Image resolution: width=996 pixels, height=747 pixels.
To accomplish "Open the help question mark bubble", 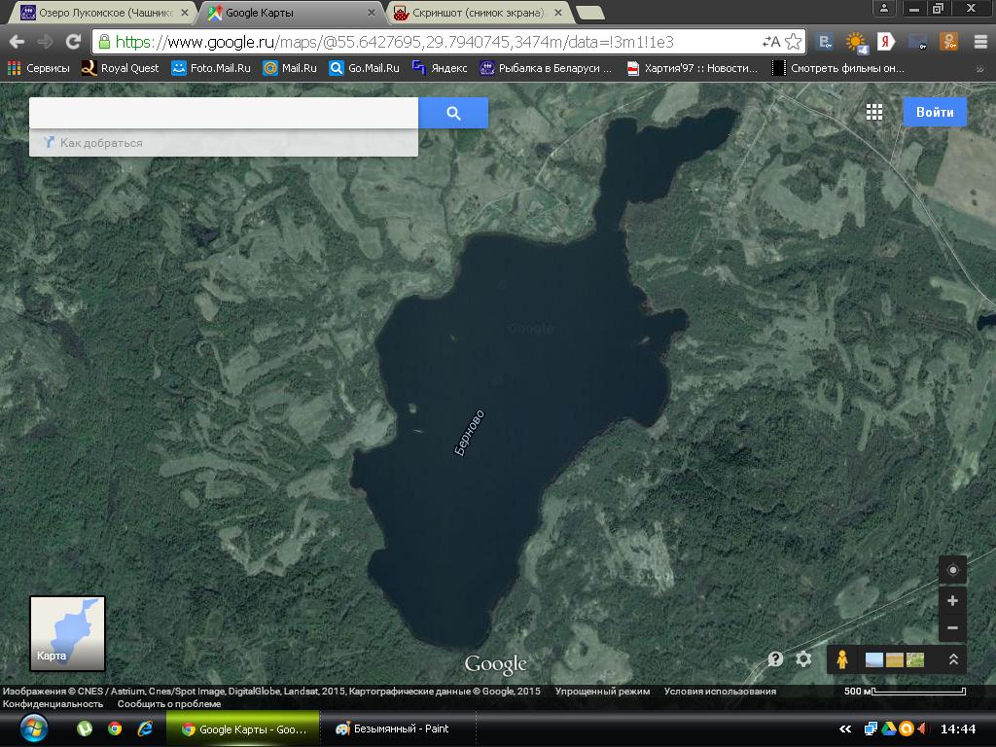I will (x=775, y=659).
